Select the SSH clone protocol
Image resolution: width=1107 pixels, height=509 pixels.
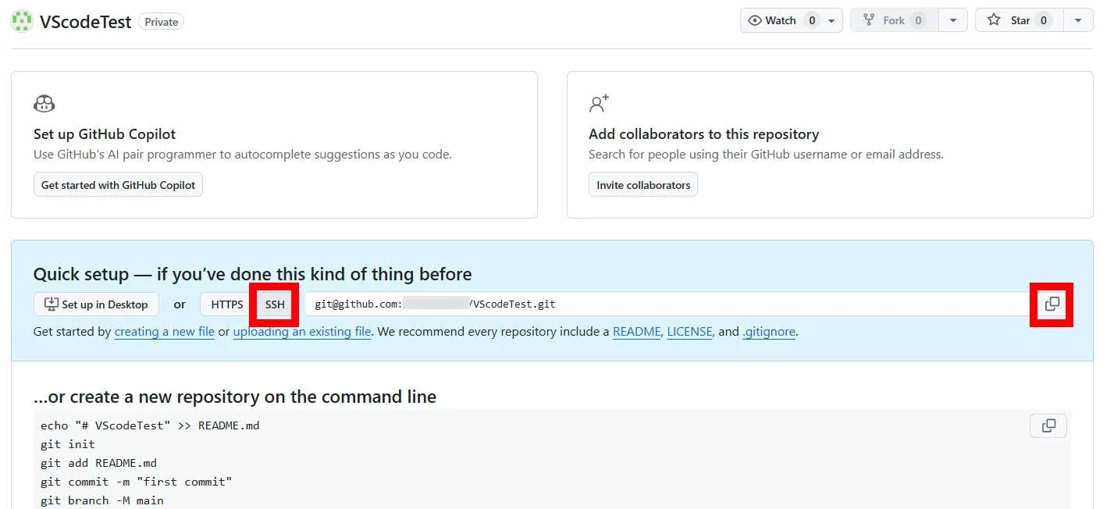pos(275,304)
